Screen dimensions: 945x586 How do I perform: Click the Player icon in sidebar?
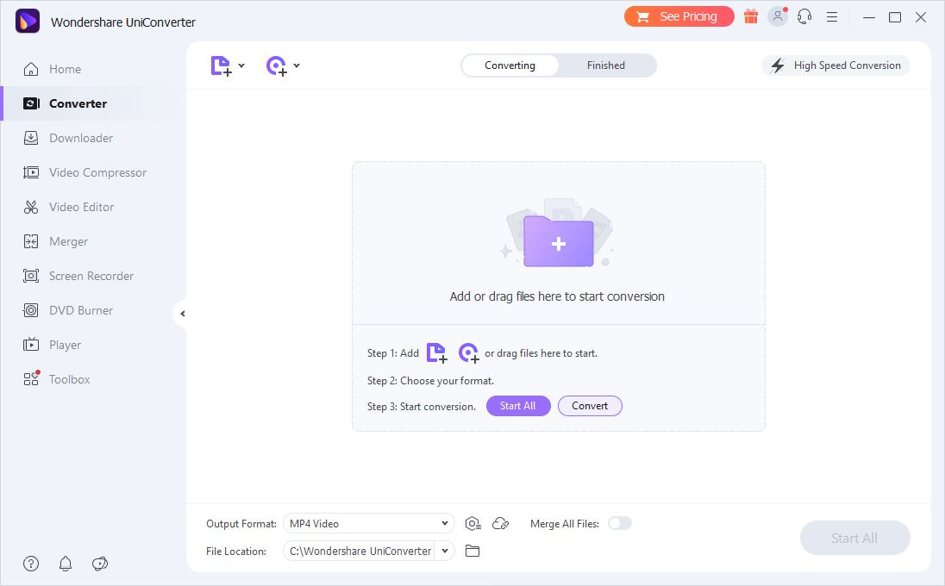click(31, 345)
